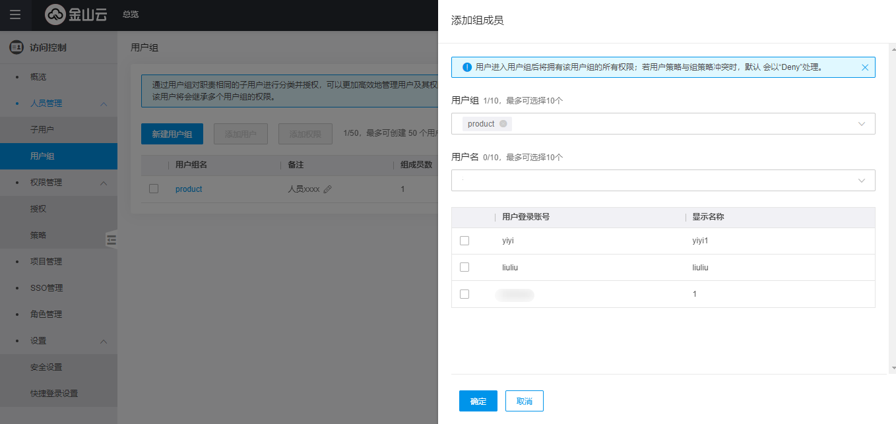Open the hamburger menu icon
Viewport: 896px width, 424px height.
(15, 15)
